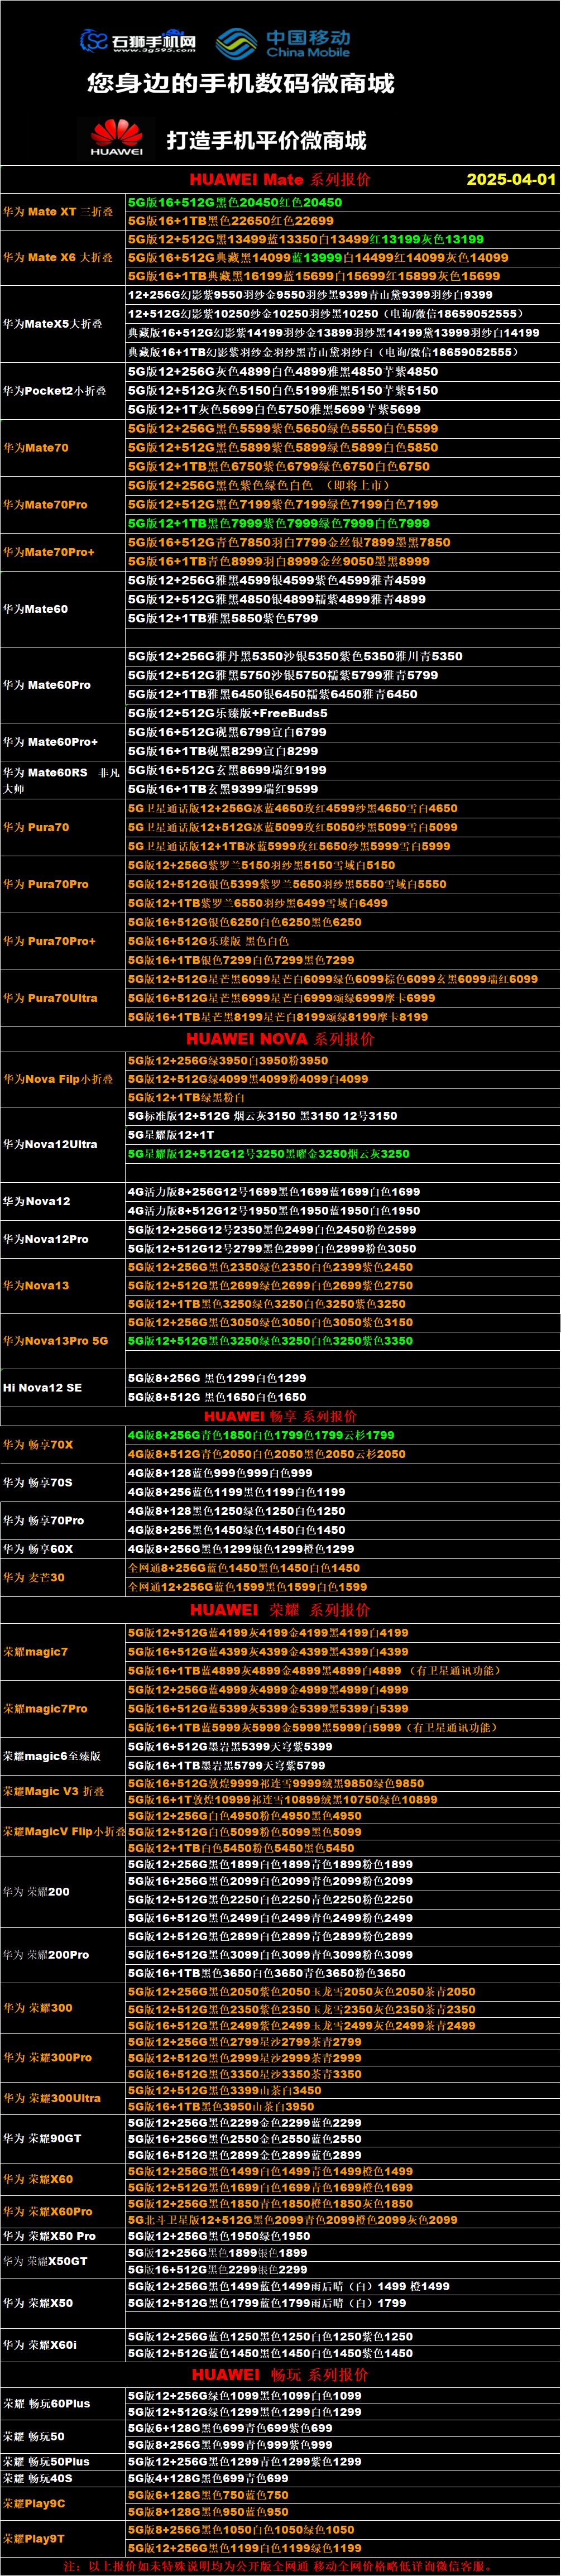The width and height of the screenshot is (561, 2576).
Task: Click the 华为 畅享60X model label
Action: 38,1549
